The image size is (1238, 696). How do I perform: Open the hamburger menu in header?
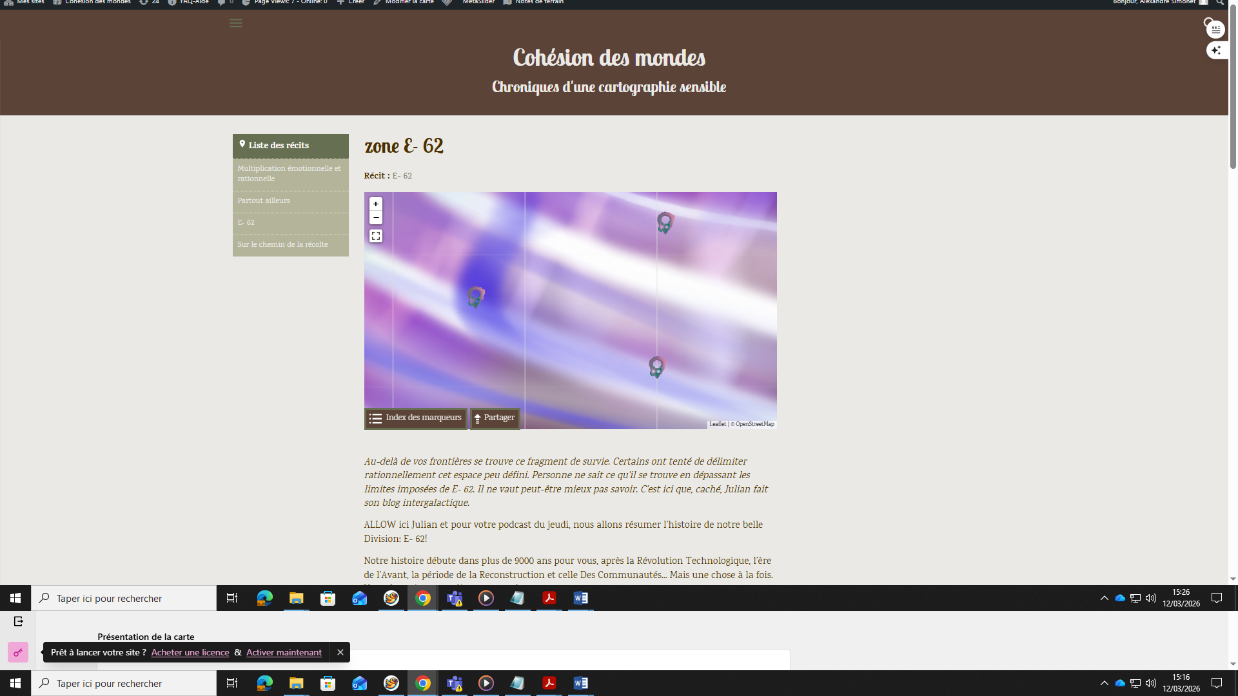point(235,23)
